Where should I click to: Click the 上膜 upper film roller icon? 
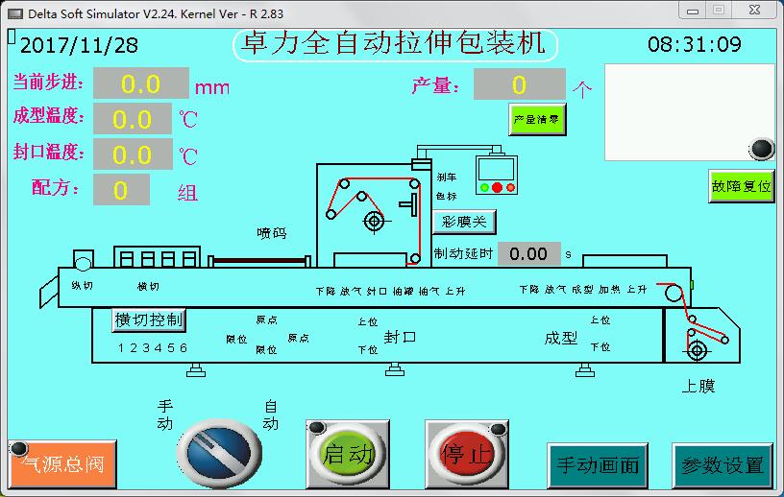pos(698,351)
